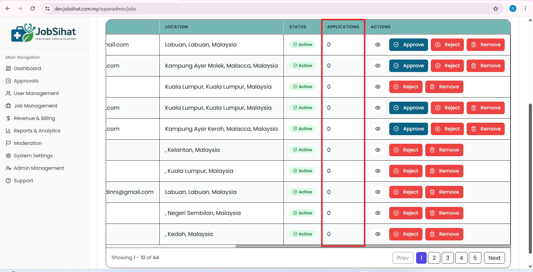Navigate to Reports & Analytics
Image resolution: width=533 pixels, height=272 pixels.
[x=37, y=131]
